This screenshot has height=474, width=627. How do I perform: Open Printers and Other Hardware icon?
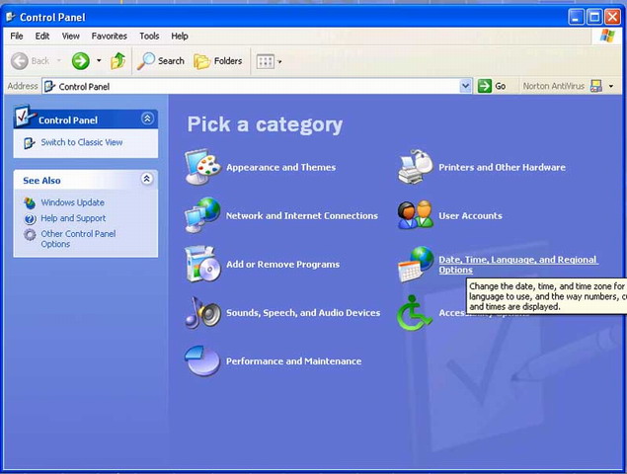[416, 168]
